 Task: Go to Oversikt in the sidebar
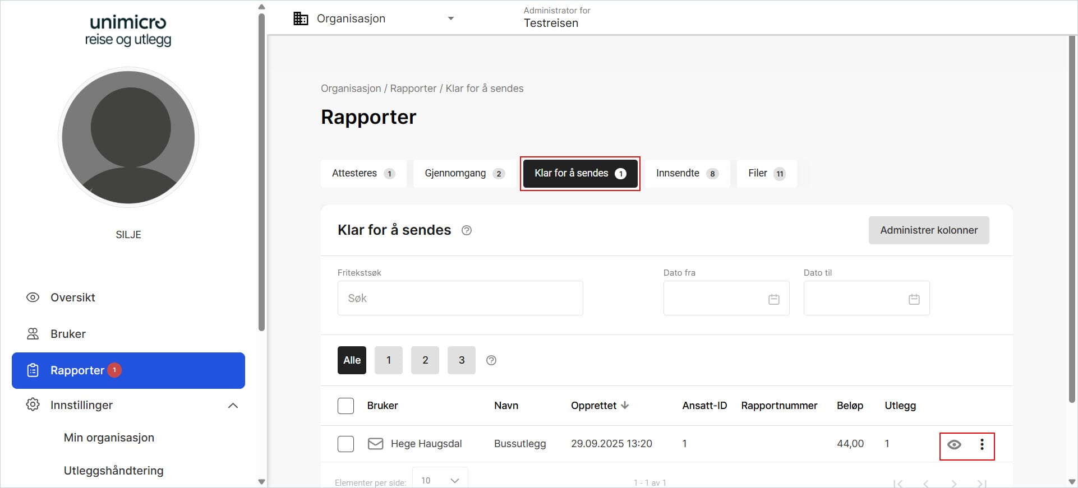coord(73,298)
